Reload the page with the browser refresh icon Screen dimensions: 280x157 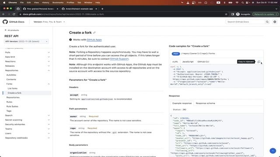point(14,14)
